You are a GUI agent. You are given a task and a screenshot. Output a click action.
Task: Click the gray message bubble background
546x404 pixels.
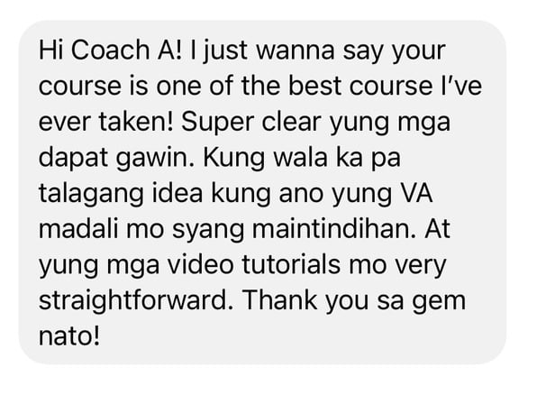(262, 192)
